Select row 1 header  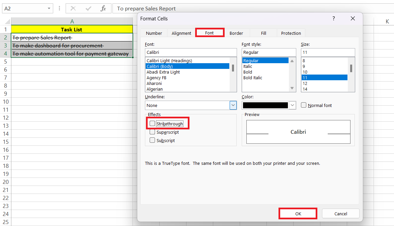[x=6, y=29]
